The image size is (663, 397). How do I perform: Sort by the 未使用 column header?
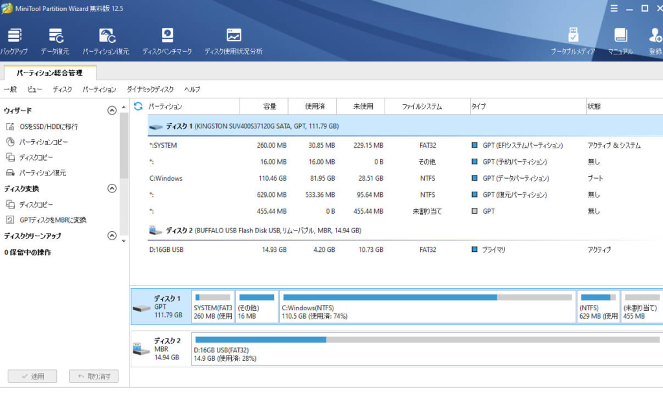pyautogui.click(x=361, y=107)
